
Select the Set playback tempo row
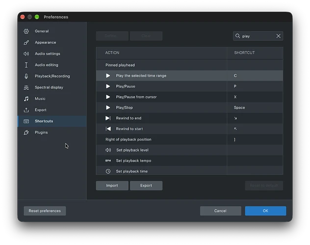click(189, 161)
